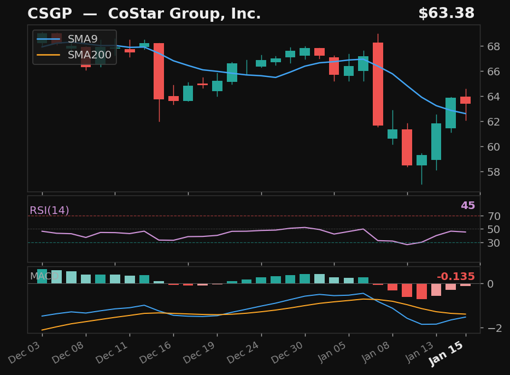510x375 pixels.
Task: Click the lowest red MACD histogram bar
Action: [421, 291]
